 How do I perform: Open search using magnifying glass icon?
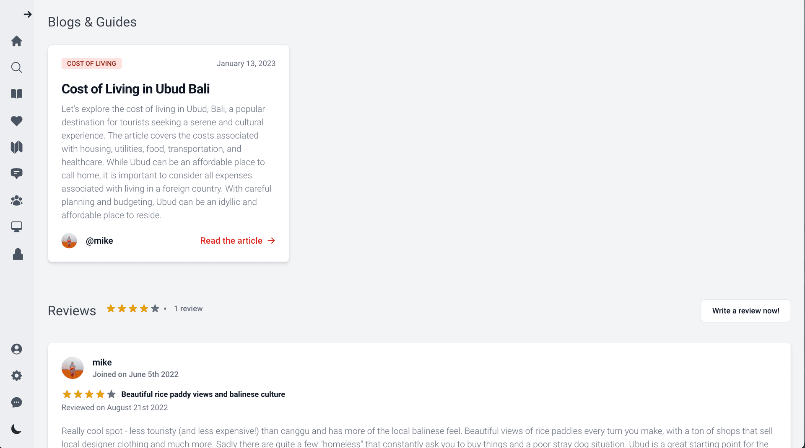[x=17, y=67]
